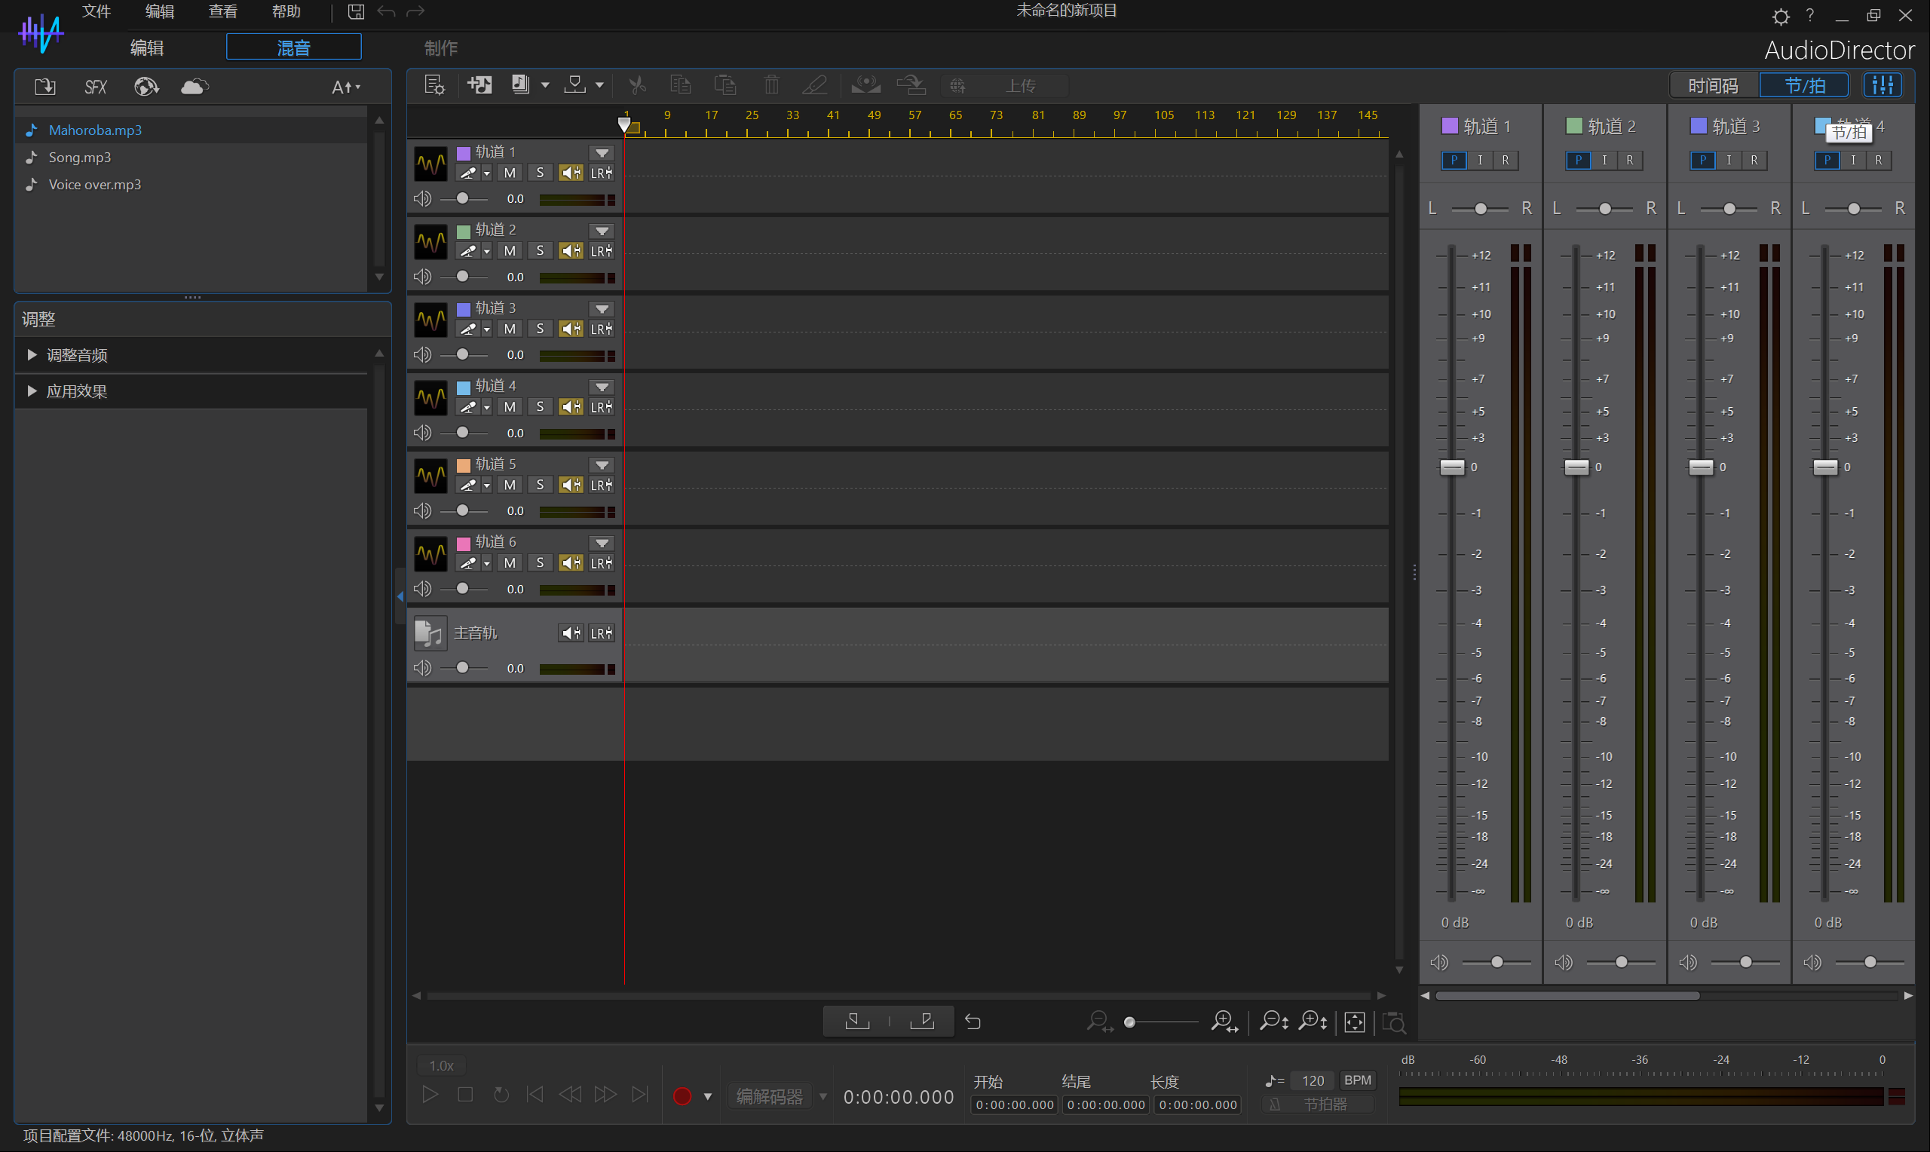Select Song.mp3 in the media library
1930x1152 pixels.
[80, 158]
